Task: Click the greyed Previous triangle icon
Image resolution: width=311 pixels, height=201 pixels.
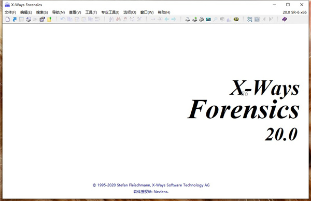Action: (264, 19)
